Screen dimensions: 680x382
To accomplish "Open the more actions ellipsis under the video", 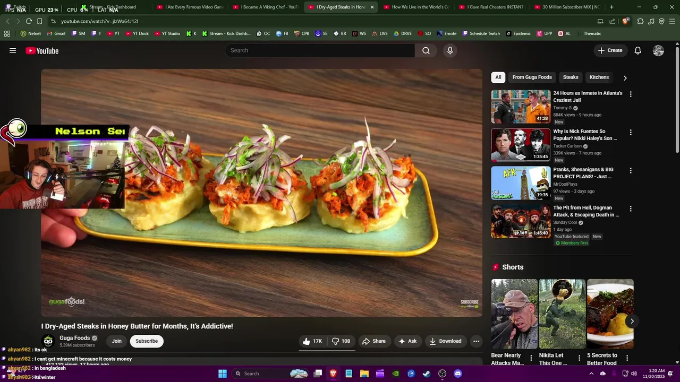I will coord(477,341).
